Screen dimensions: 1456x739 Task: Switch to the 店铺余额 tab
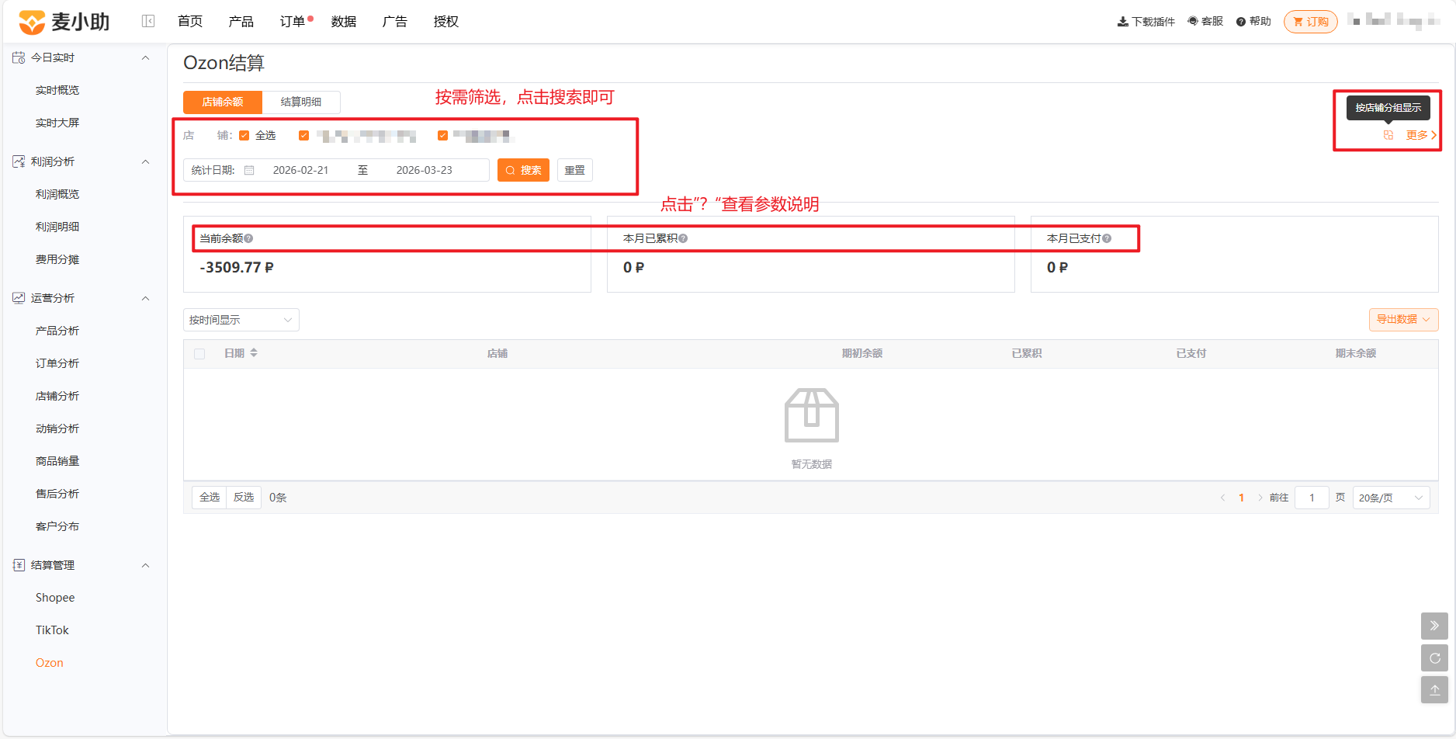[x=223, y=102]
